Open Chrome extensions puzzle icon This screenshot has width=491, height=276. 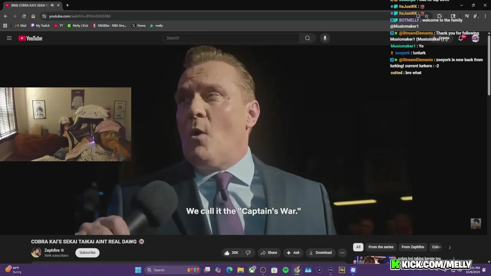440,16
